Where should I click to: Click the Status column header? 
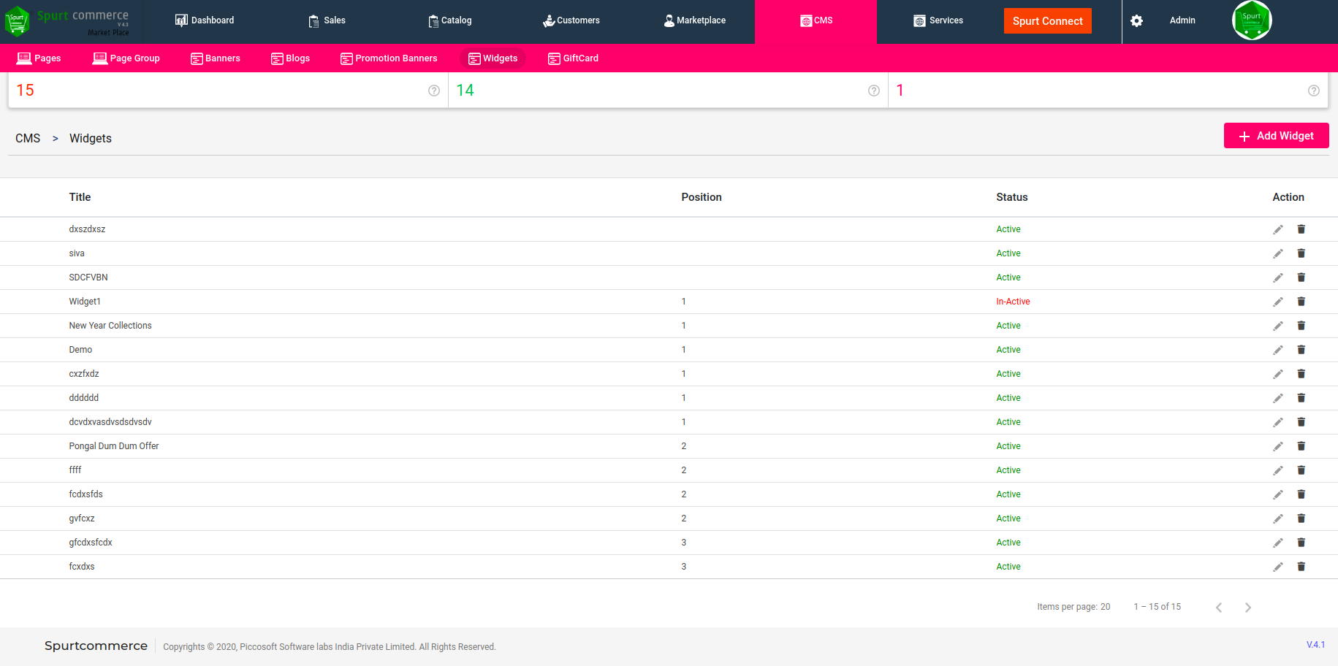point(1012,197)
